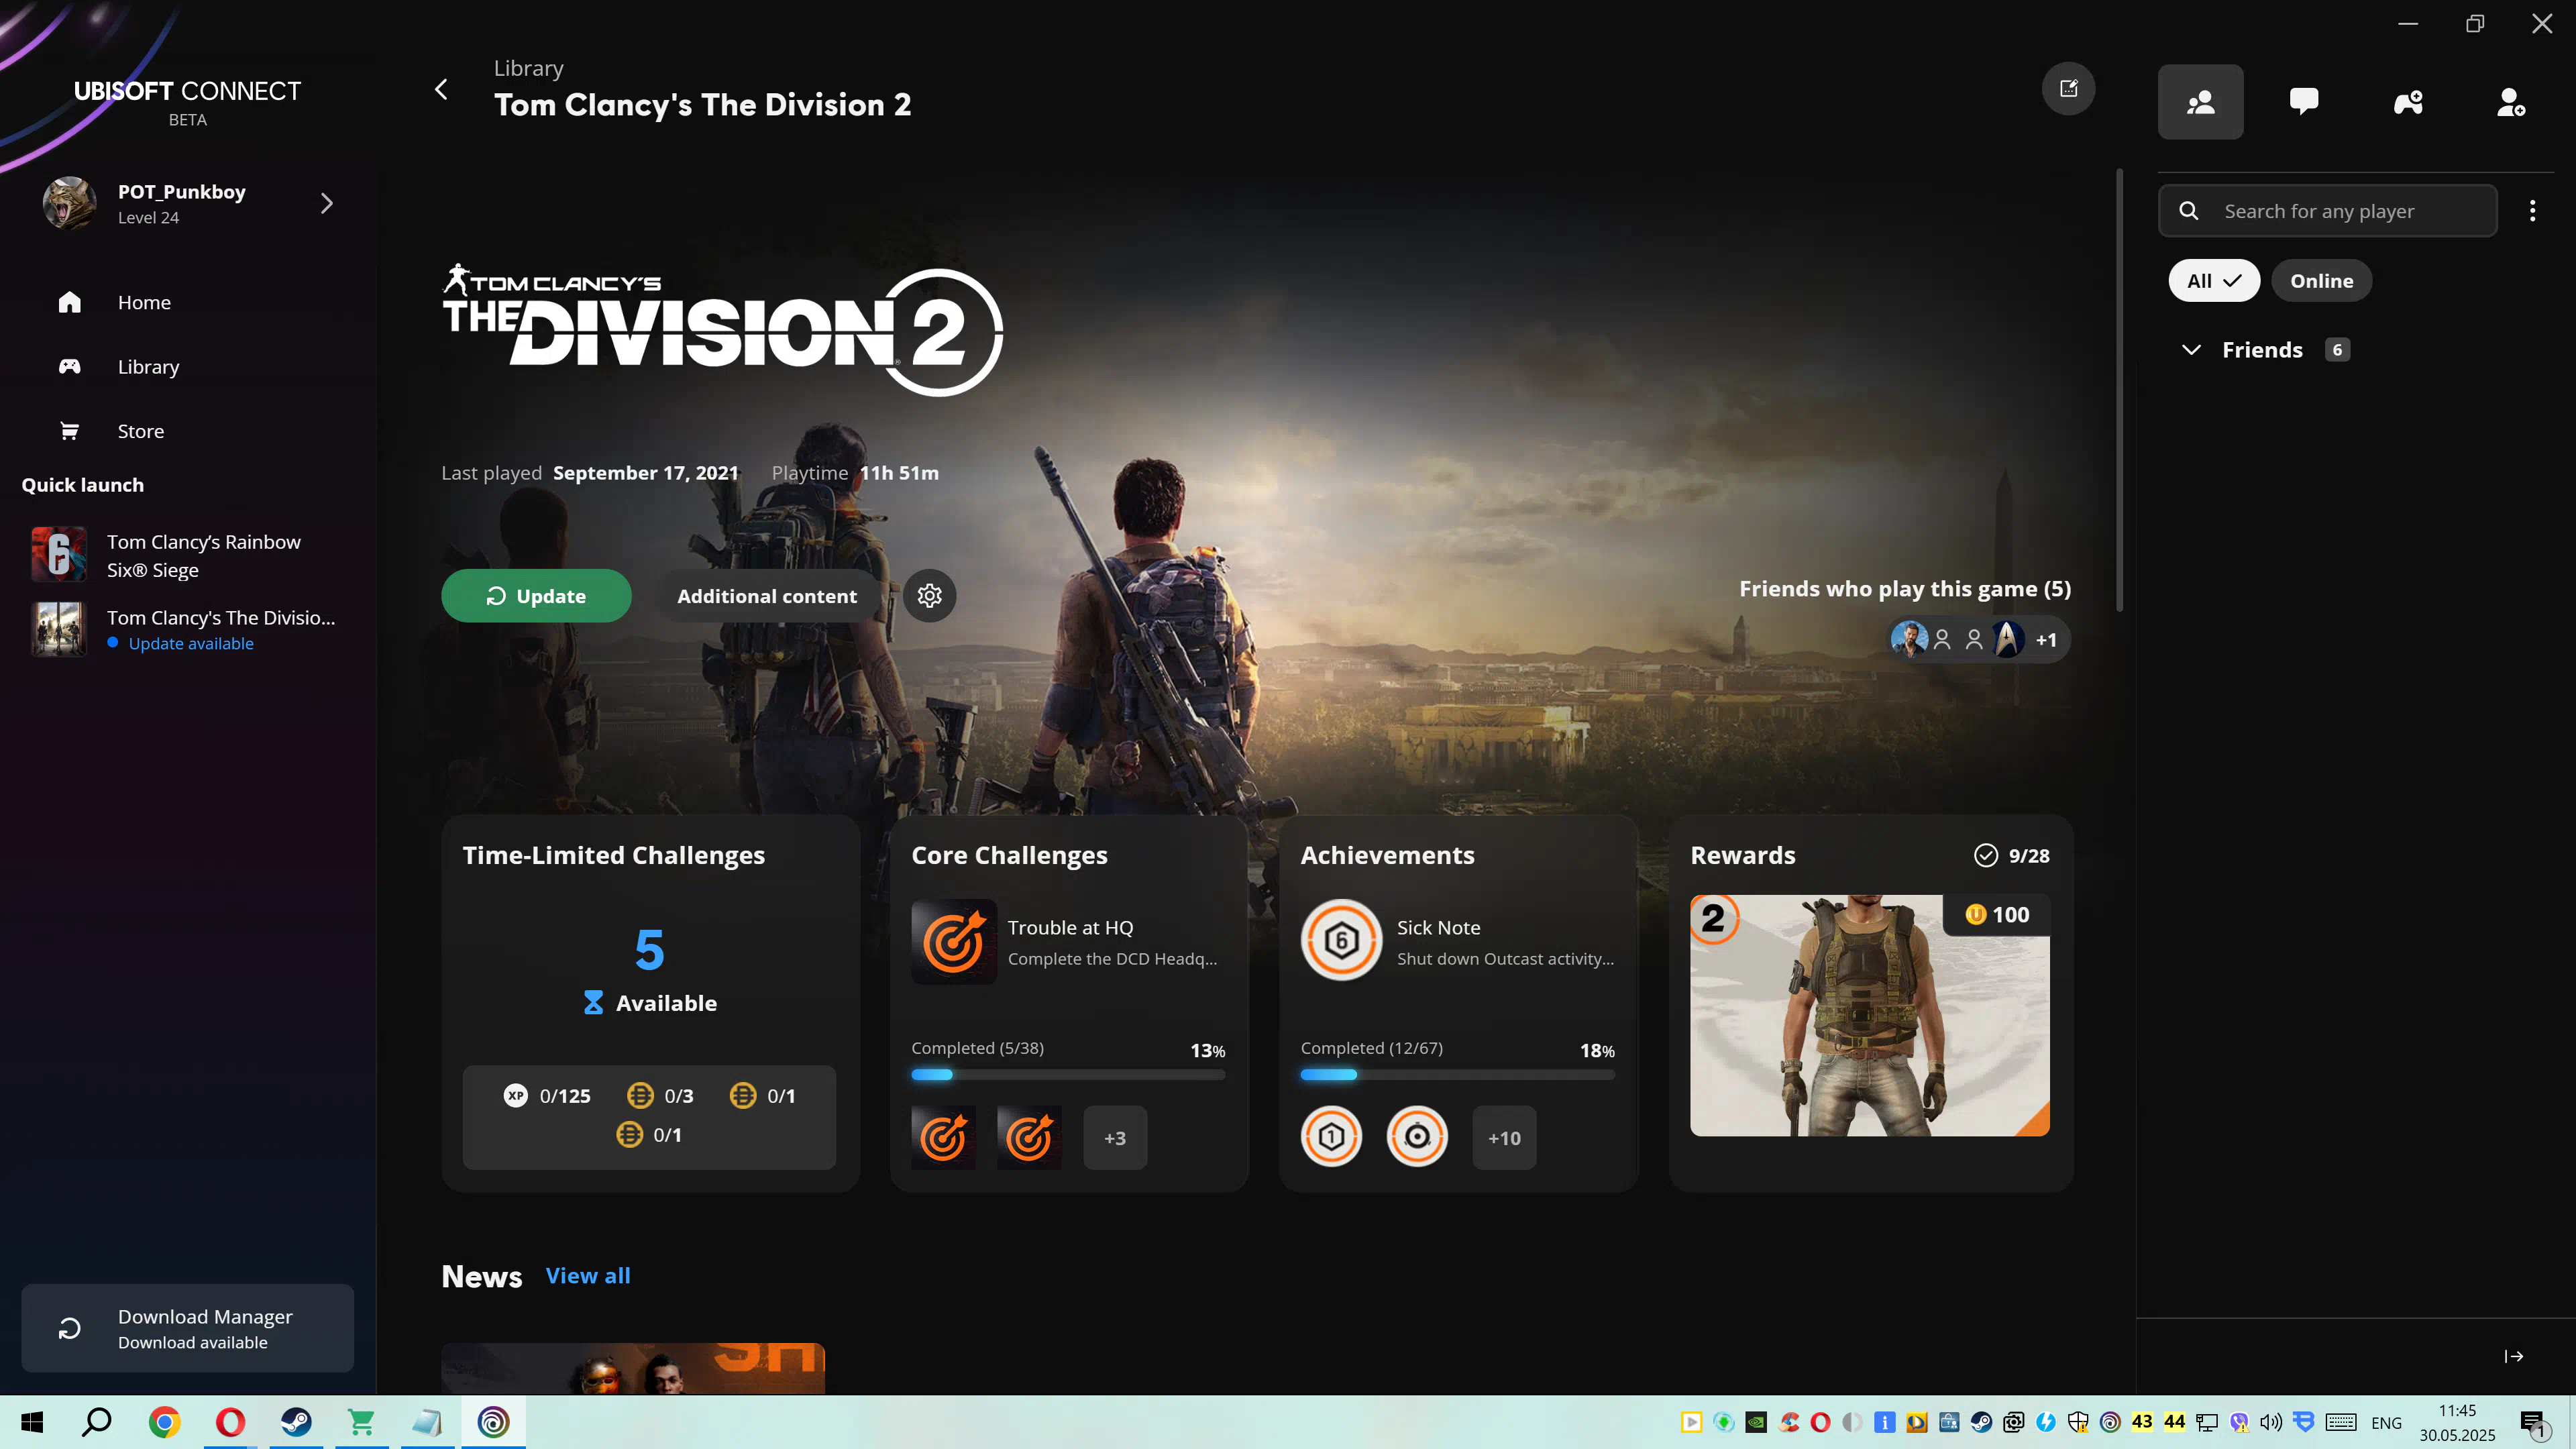Click the second core challenge target icon
This screenshot has width=2576, height=1449.
click(1029, 1137)
